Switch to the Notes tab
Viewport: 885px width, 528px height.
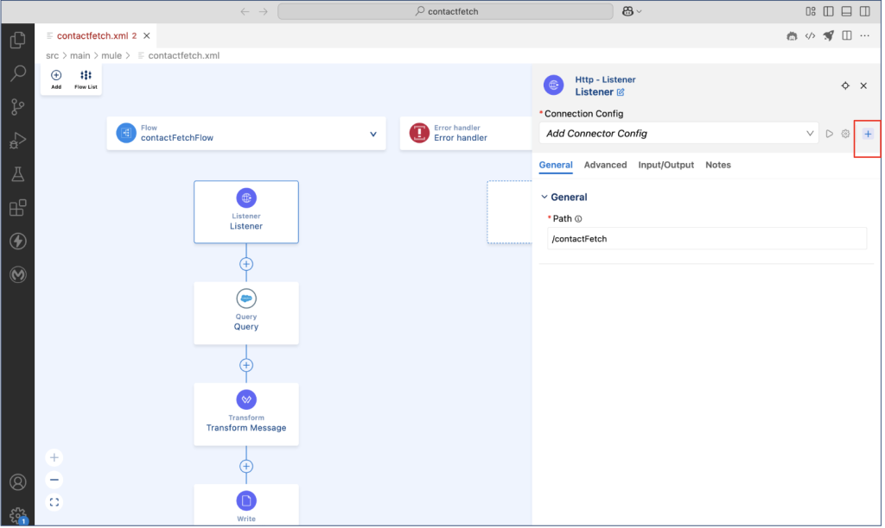click(x=718, y=165)
